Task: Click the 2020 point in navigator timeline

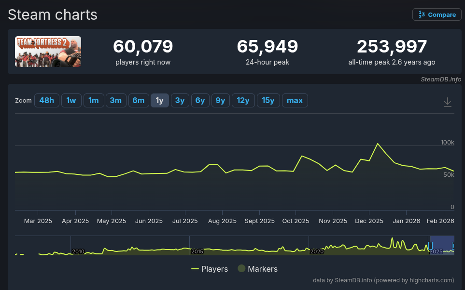Action: point(317,251)
